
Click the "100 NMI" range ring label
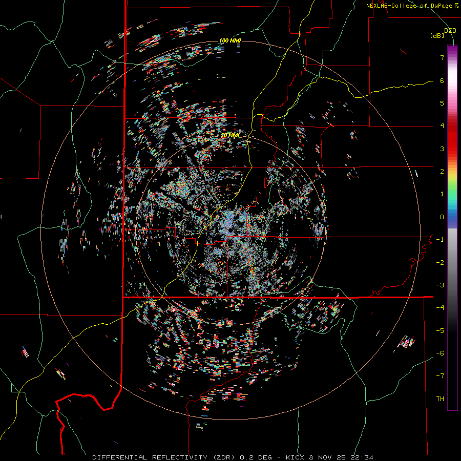pos(230,40)
